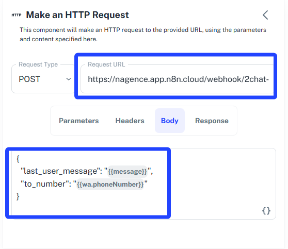Select the Body tab
Screen dimensions: 288x249
[170, 121]
